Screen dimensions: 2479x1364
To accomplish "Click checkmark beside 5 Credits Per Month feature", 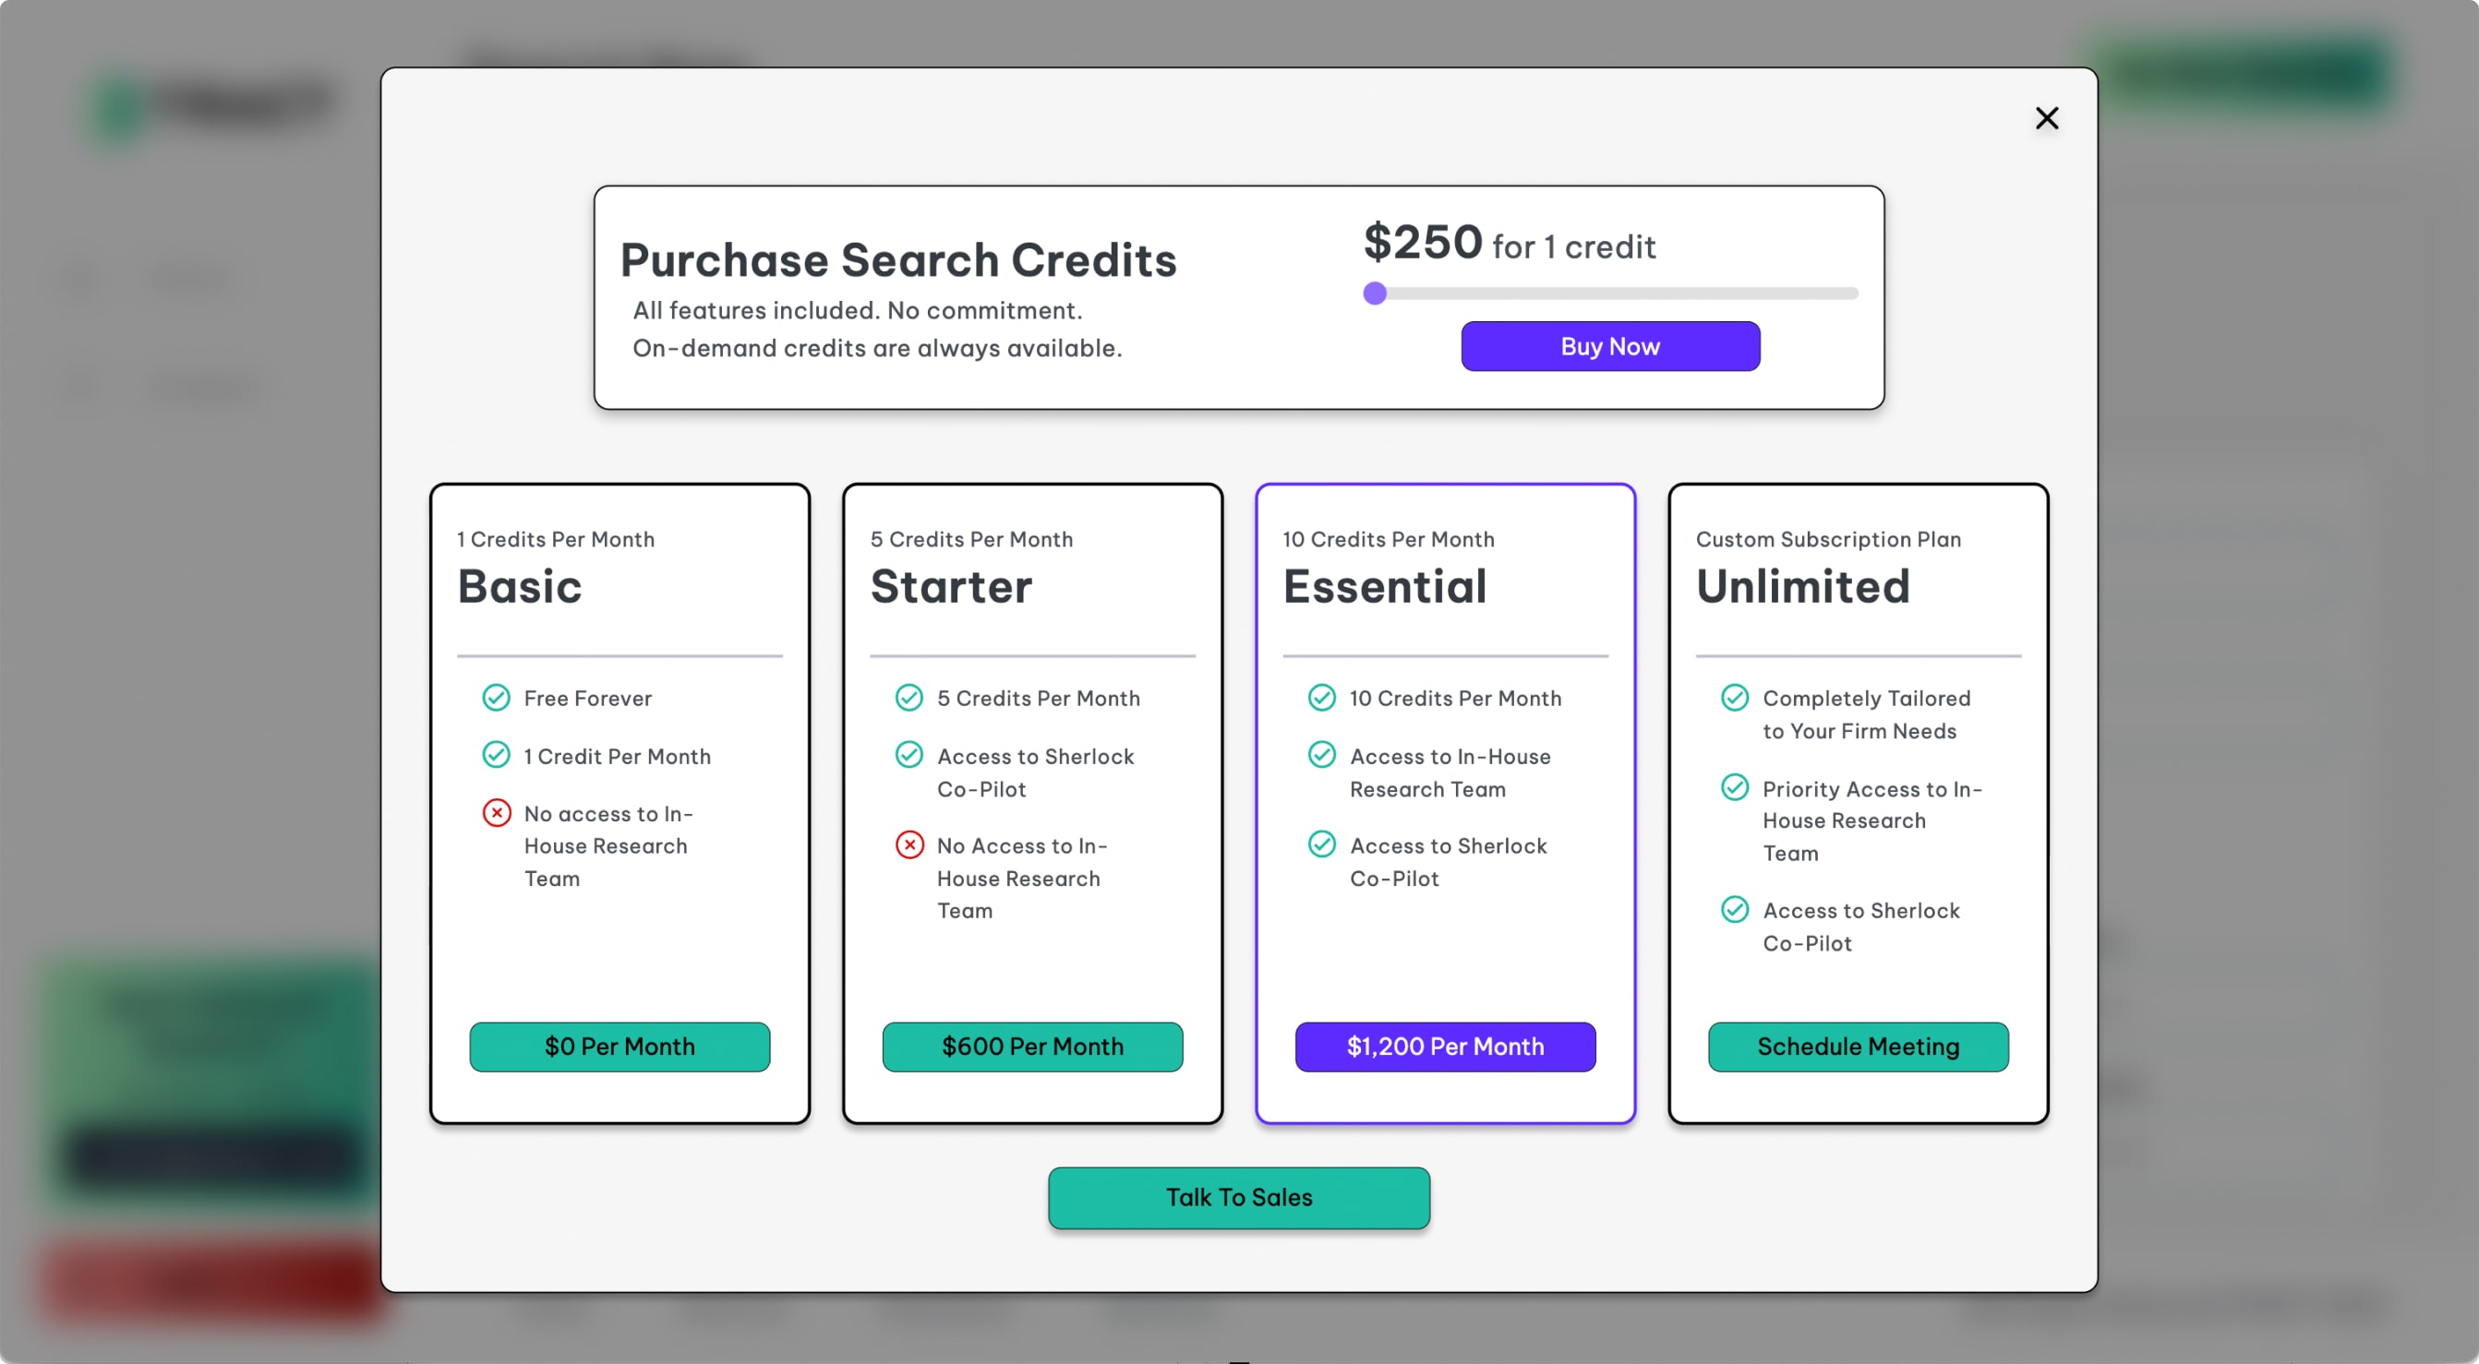I will click(x=909, y=698).
